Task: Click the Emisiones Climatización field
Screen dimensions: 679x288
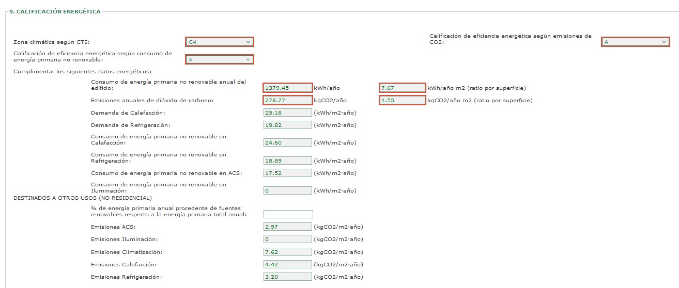Action: coord(288,252)
